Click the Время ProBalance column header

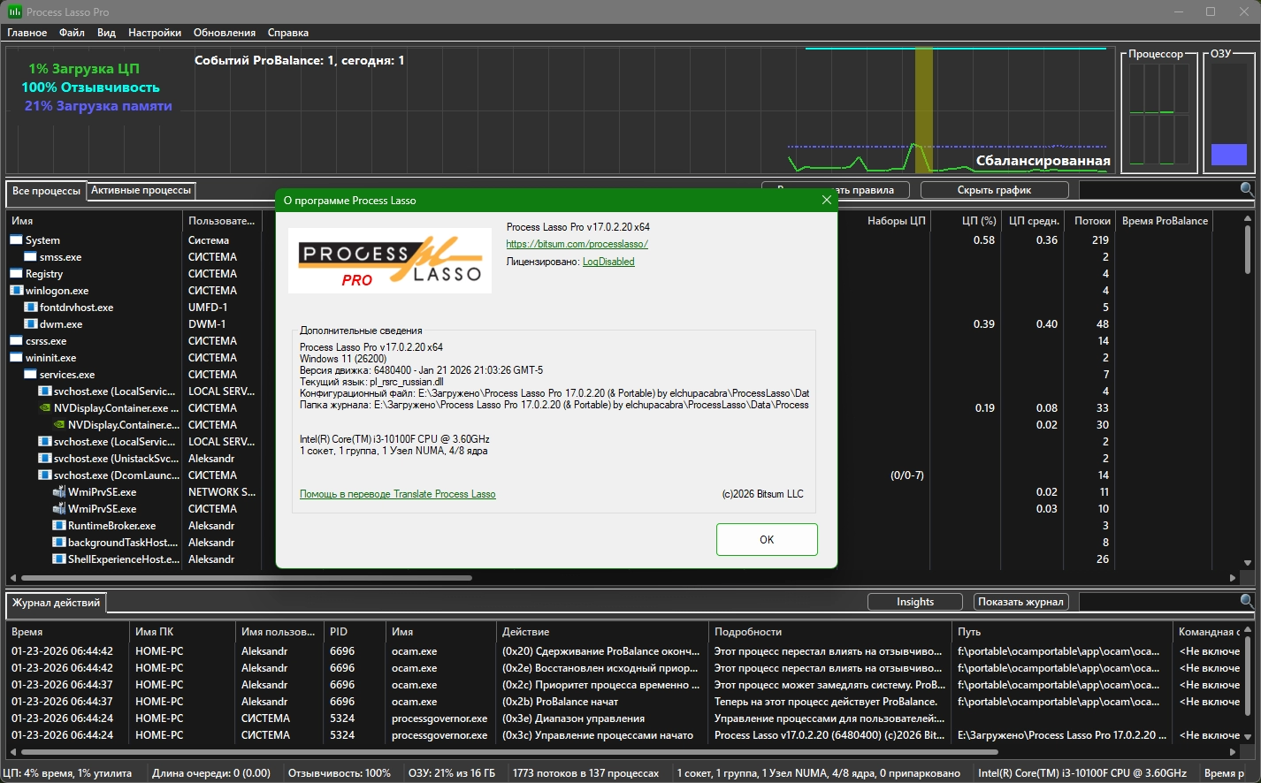coord(1165,221)
